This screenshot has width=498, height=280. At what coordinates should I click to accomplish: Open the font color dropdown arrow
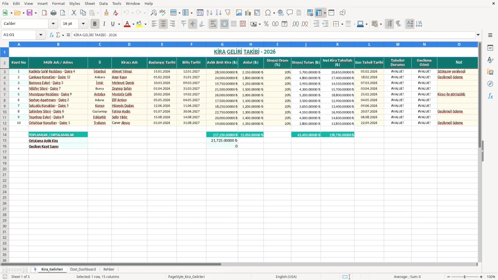133,24
